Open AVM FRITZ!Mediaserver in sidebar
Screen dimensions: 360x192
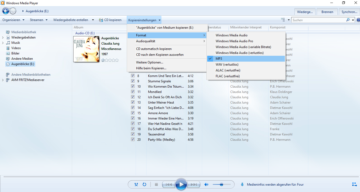coord(28,80)
